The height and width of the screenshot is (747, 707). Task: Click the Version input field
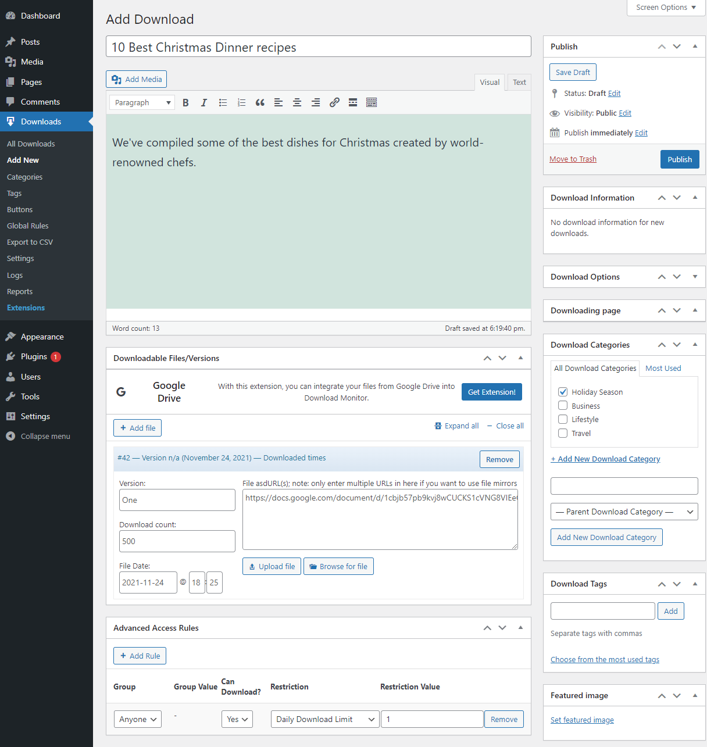coord(177,500)
